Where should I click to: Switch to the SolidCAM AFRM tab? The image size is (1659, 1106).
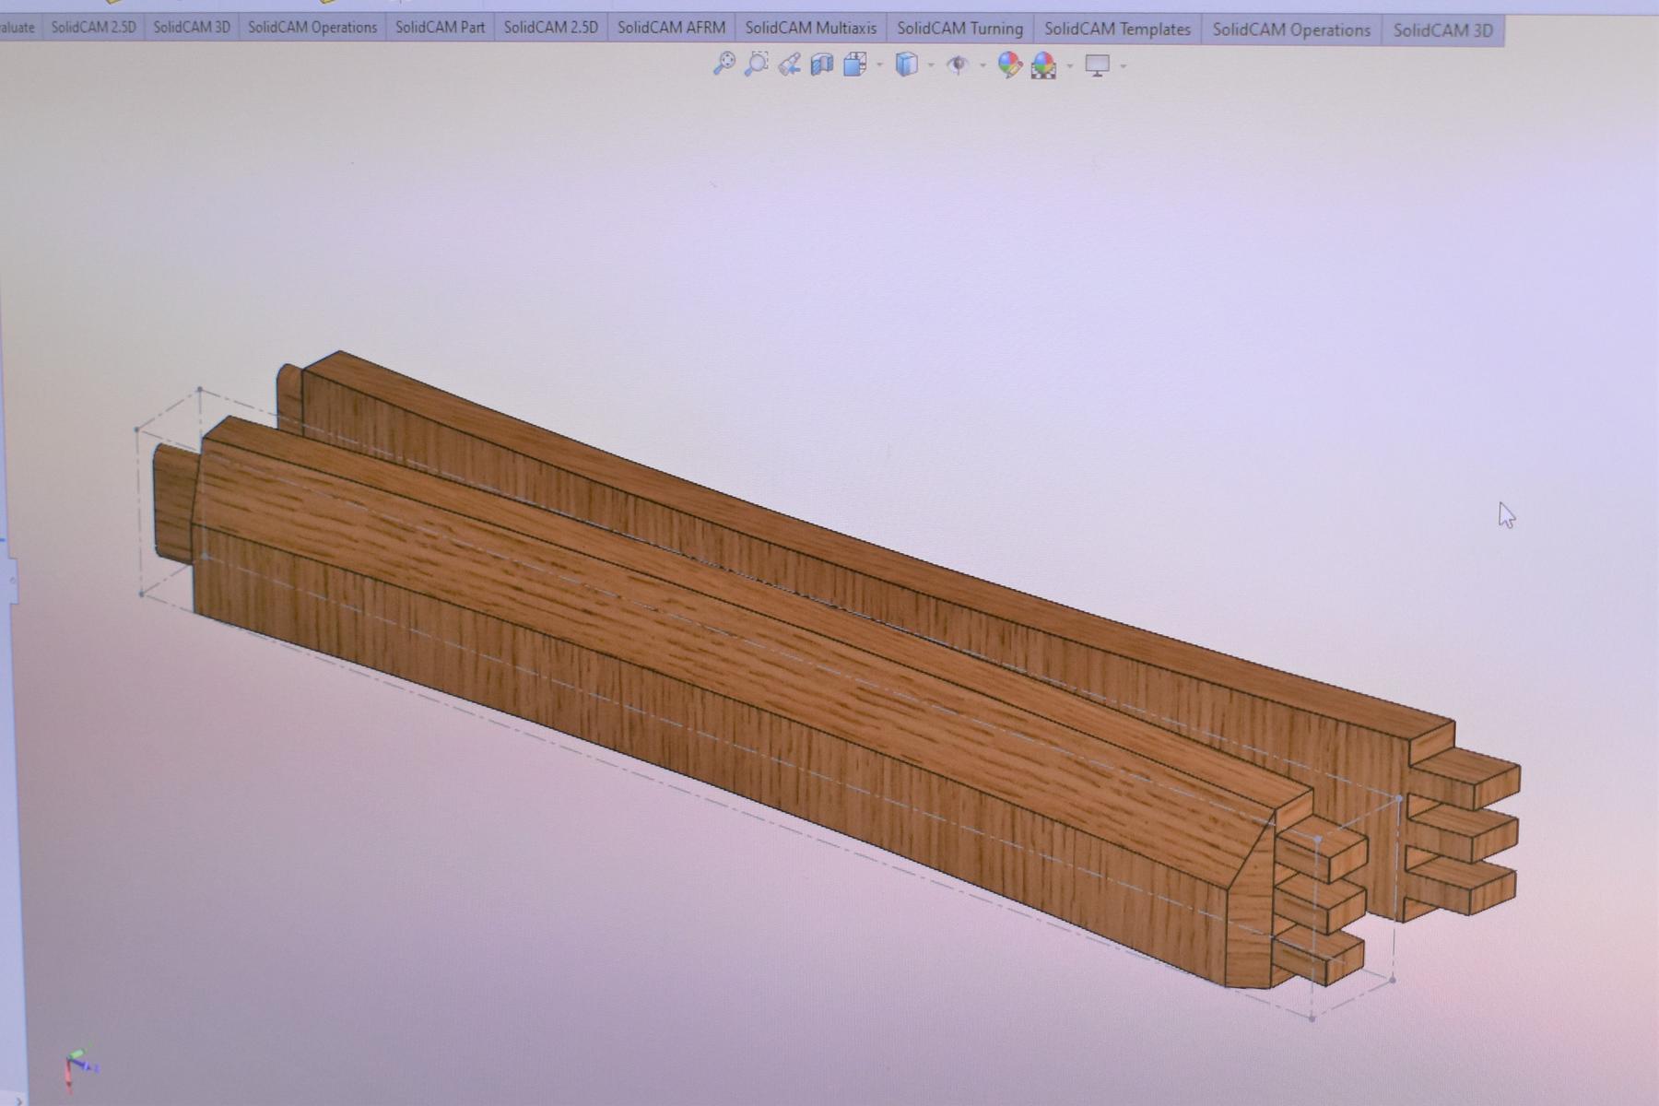tap(671, 28)
